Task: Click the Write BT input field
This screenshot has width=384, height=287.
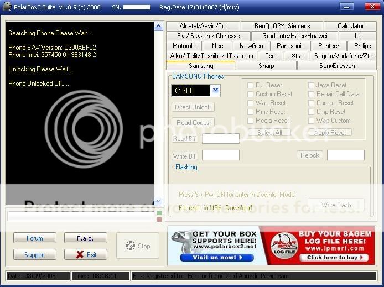Action: 221,155
